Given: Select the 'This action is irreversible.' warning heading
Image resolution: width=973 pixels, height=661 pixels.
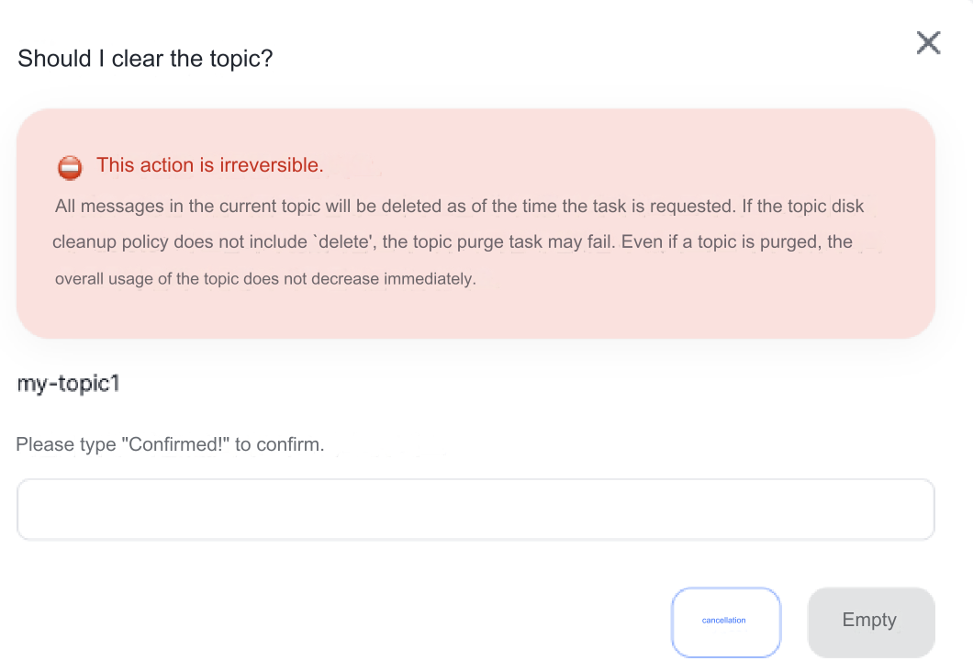Looking at the screenshot, I should coord(209,165).
